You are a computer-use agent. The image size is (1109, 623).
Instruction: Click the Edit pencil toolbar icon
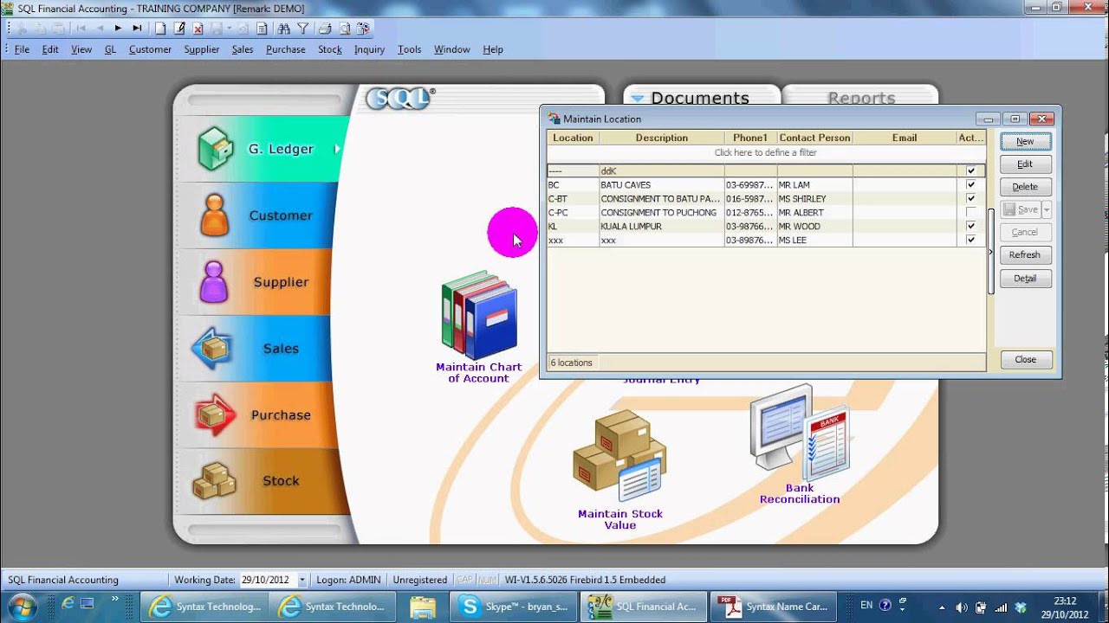click(179, 29)
